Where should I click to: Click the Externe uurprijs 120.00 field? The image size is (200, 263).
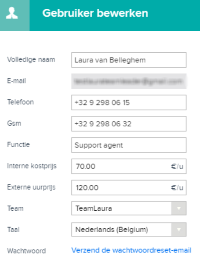pos(129,187)
